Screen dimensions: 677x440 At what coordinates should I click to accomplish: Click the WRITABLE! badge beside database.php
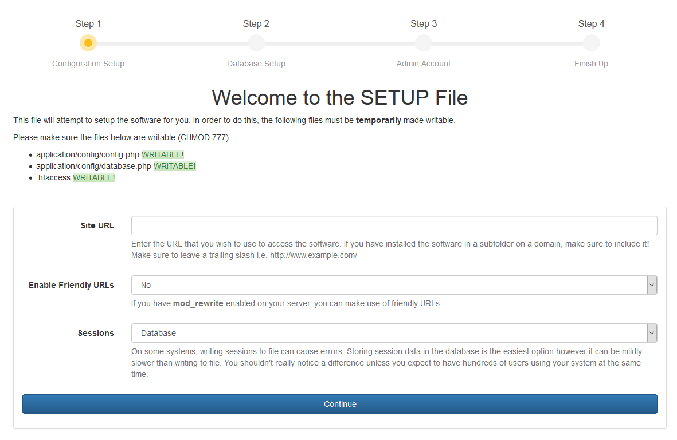click(174, 166)
